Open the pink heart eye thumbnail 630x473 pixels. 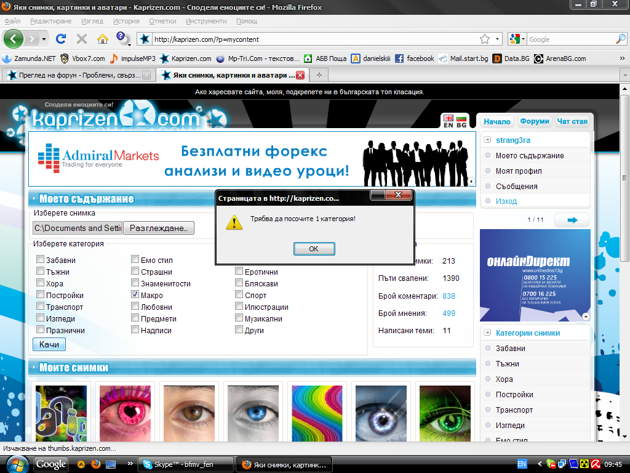coord(125,413)
